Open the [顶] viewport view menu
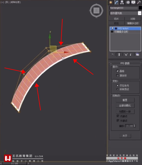The width and height of the screenshot is (142, 165). click(7, 2)
